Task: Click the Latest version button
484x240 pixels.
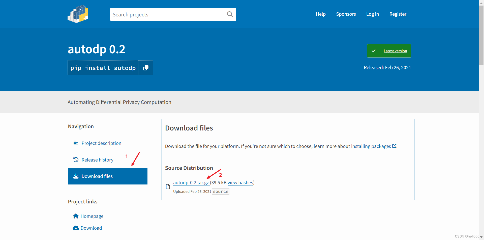Action: pos(389,51)
